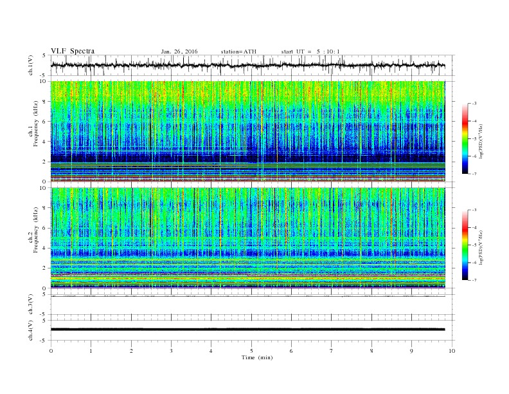Click the 8 minute tick on time axis
Screen dimensions: 509x394
tap(371, 351)
